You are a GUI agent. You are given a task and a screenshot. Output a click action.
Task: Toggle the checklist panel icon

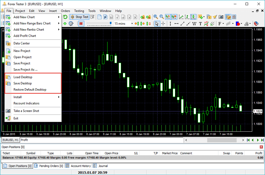pyautogui.click(x=234, y=17)
